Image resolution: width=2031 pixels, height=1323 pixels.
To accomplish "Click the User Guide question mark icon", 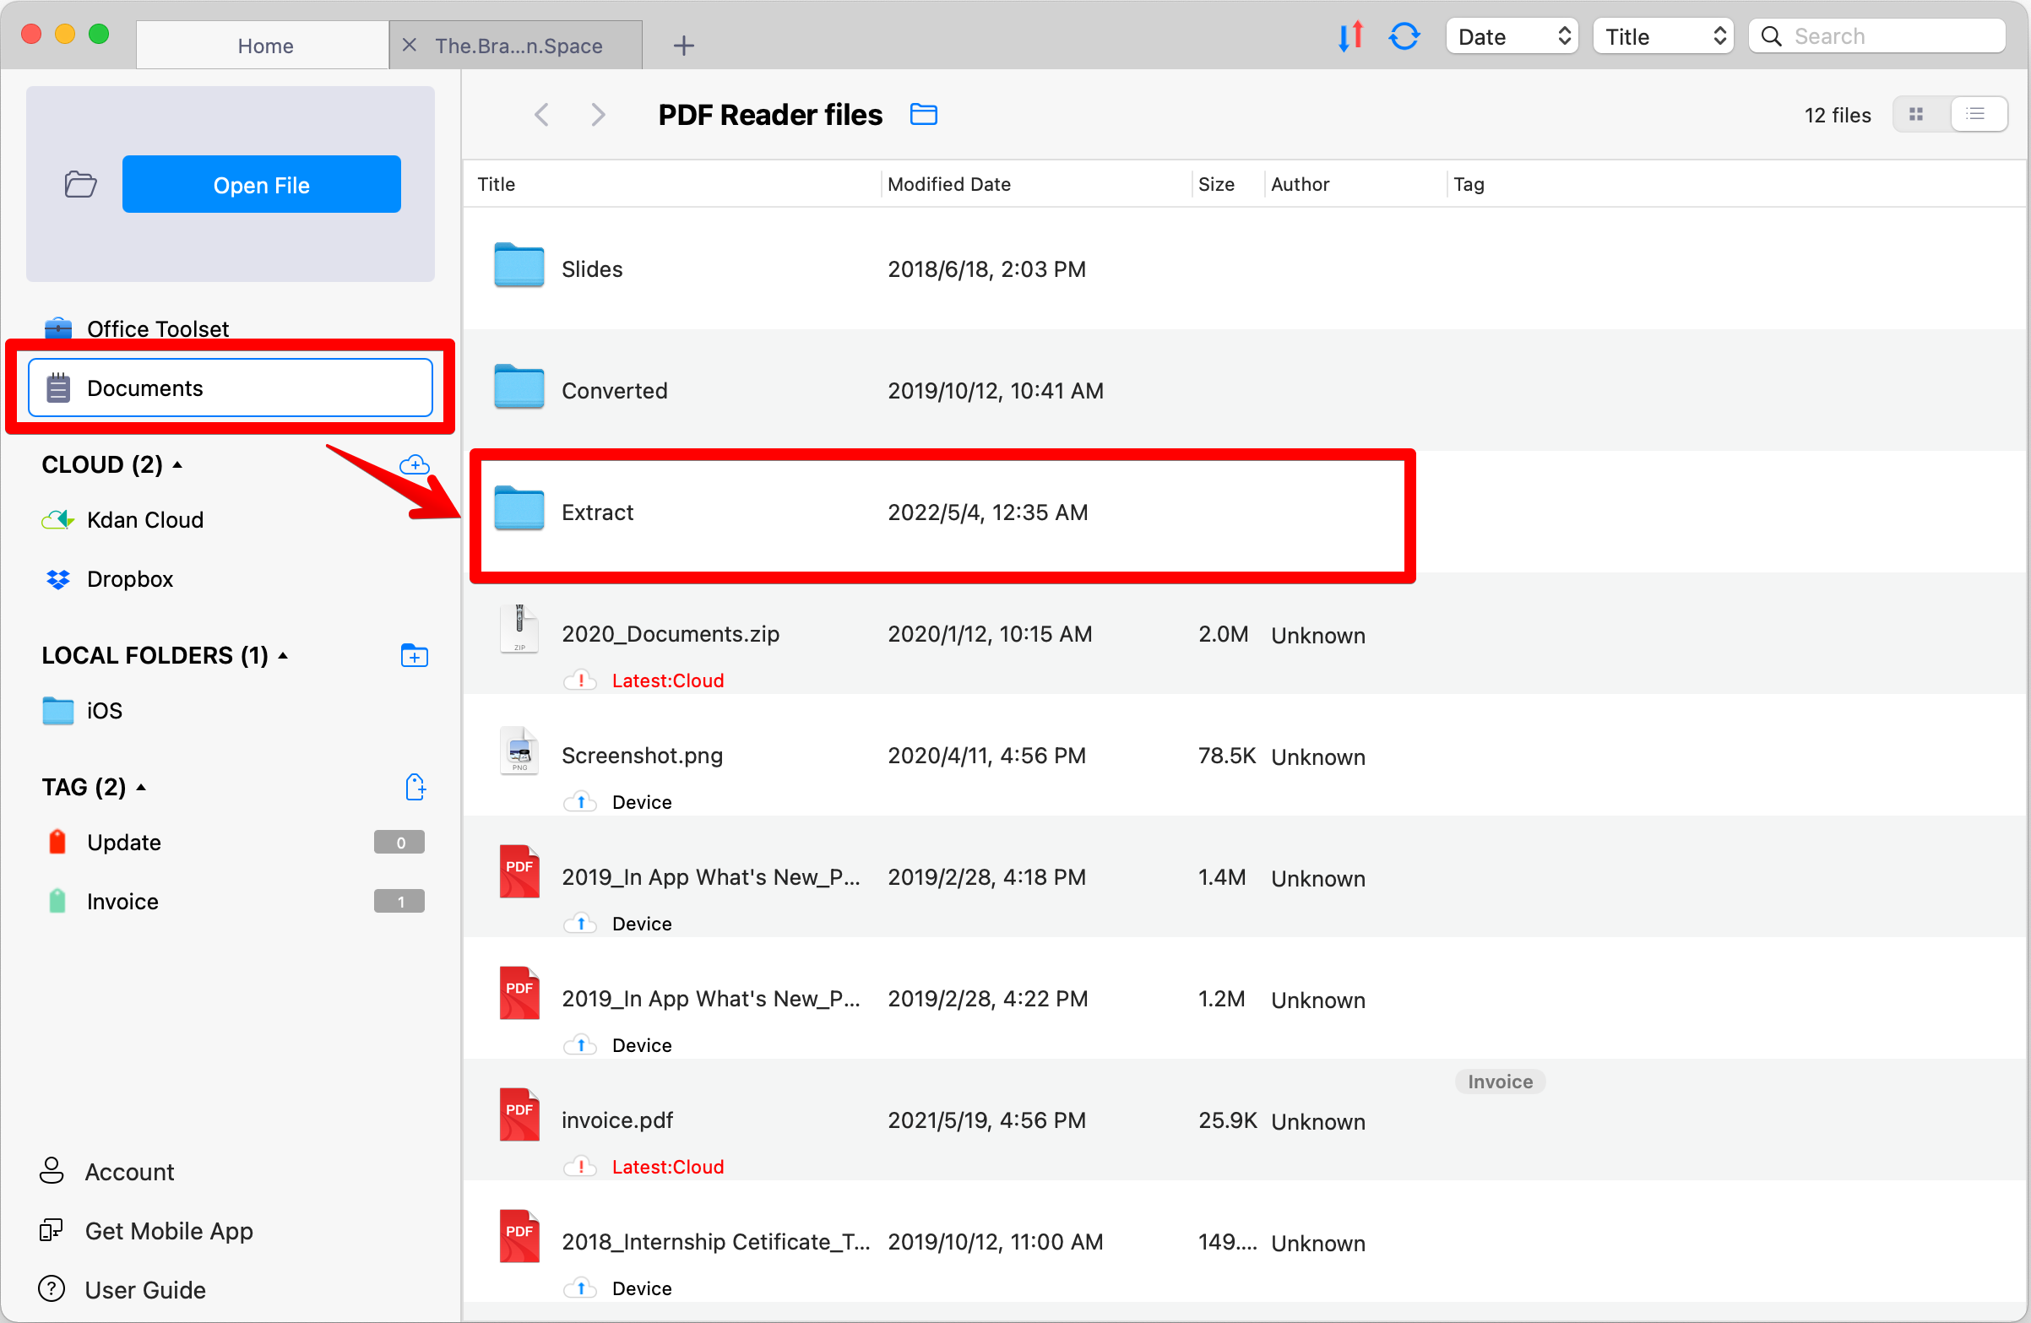I will tap(52, 1289).
